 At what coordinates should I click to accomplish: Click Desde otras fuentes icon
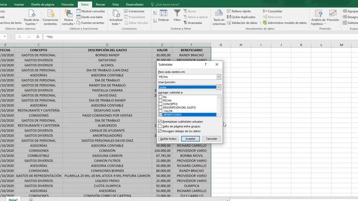pyautogui.click(x=31, y=13)
